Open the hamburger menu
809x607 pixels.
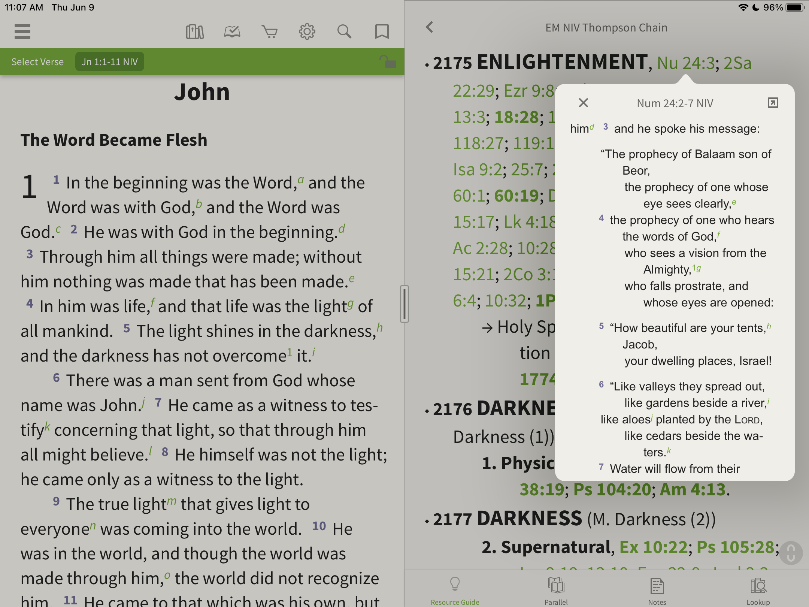(22, 31)
